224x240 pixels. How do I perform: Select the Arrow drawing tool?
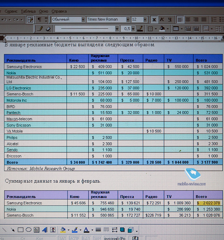[12, 230]
